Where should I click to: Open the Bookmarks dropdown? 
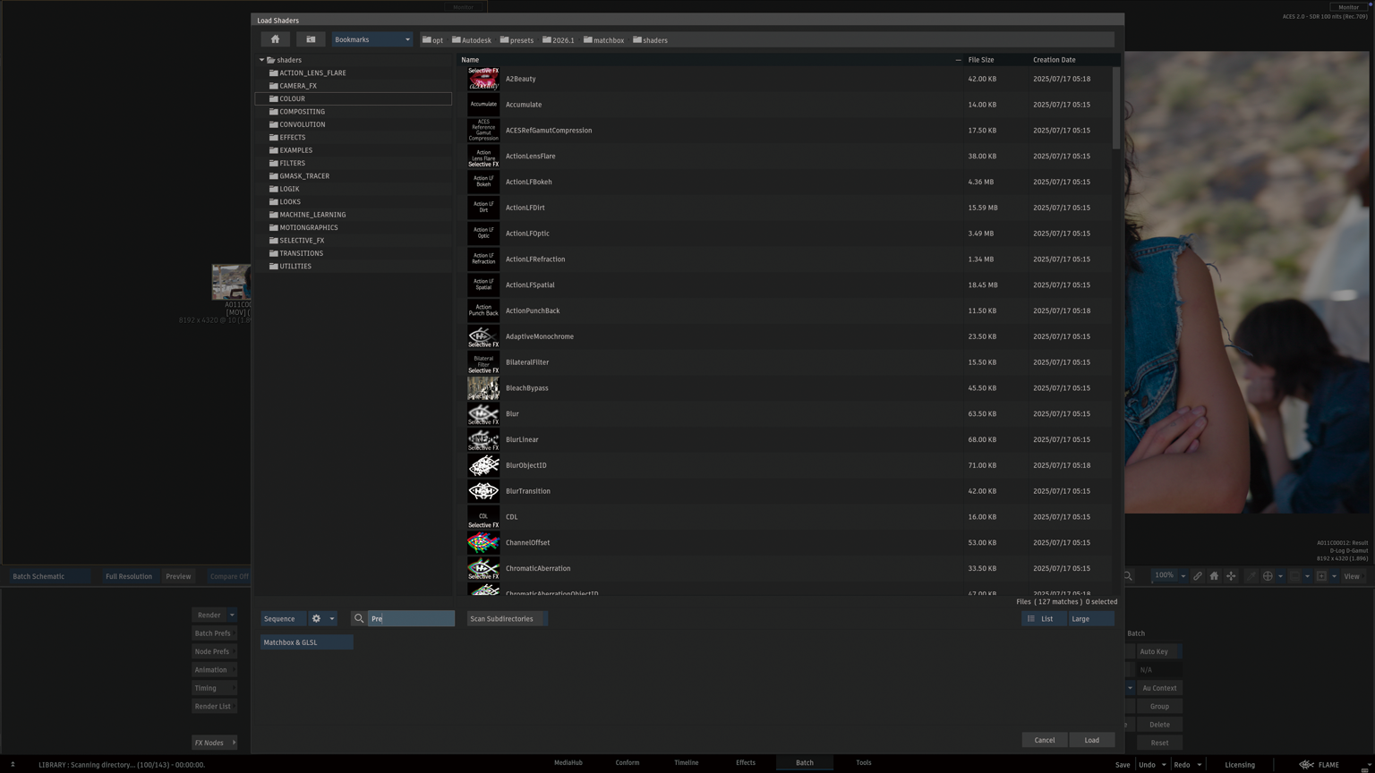372,39
